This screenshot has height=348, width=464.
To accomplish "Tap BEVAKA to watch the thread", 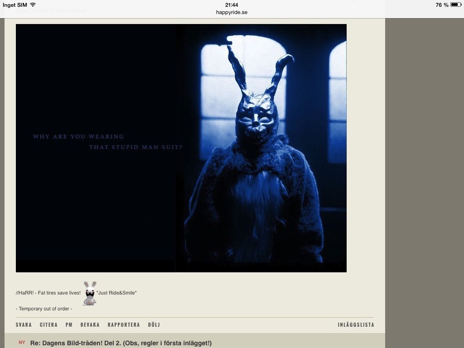I will click(x=90, y=324).
